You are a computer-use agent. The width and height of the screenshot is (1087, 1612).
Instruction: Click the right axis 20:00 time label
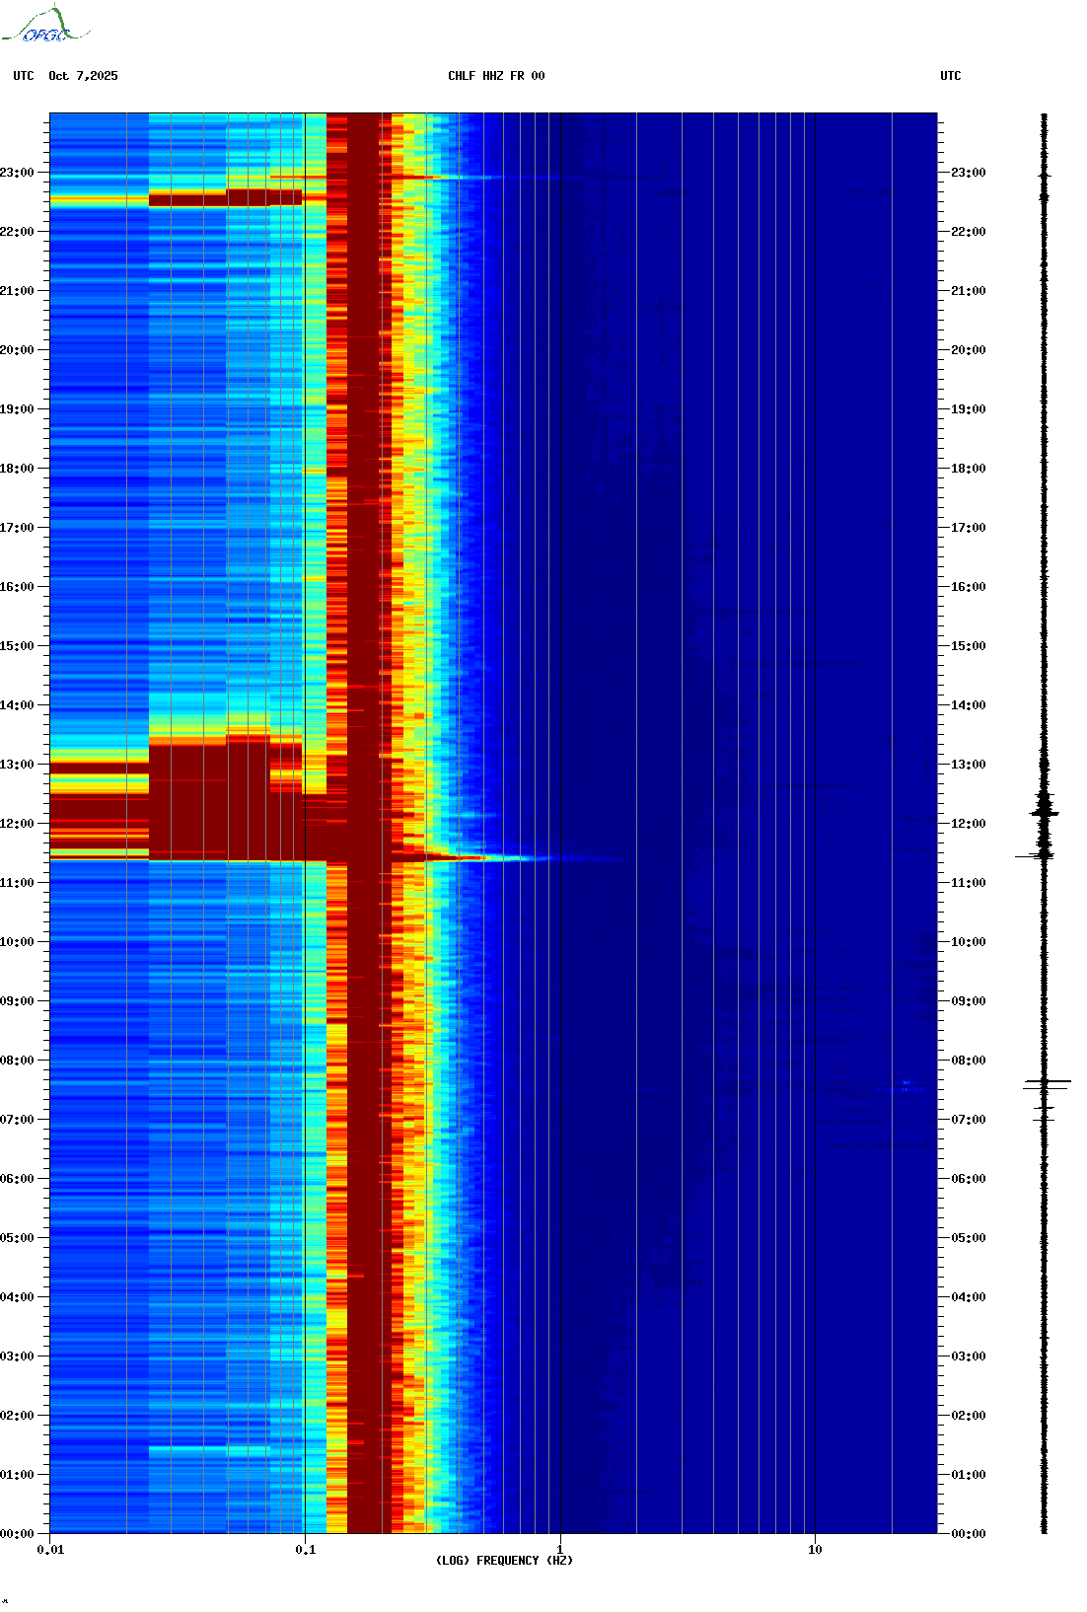click(x=969, y=350)
